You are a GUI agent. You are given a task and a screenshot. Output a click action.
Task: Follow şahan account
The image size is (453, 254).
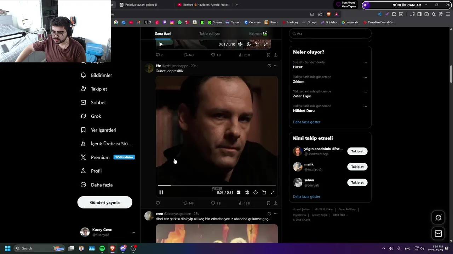(x=357, y=183)
